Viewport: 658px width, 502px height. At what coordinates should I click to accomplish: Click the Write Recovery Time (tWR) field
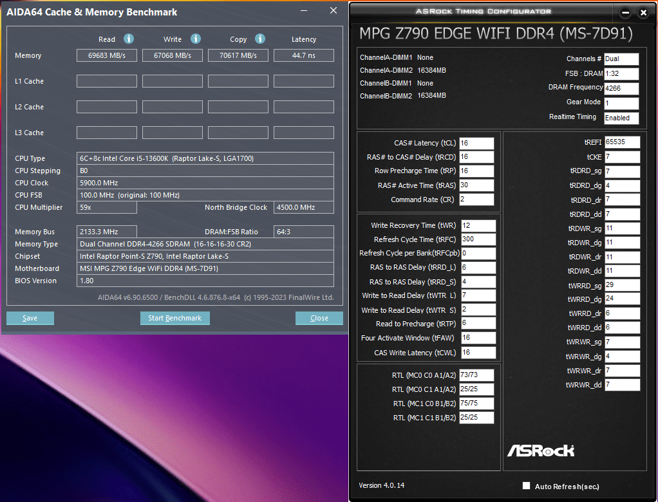coord(478,226)
